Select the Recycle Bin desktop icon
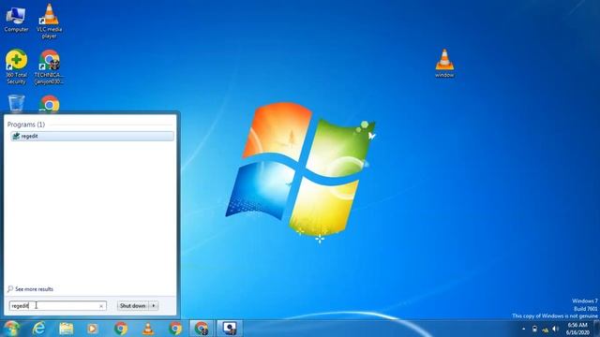Image resolution: width=600 pixels, height=337 pixels. point(16,103)
